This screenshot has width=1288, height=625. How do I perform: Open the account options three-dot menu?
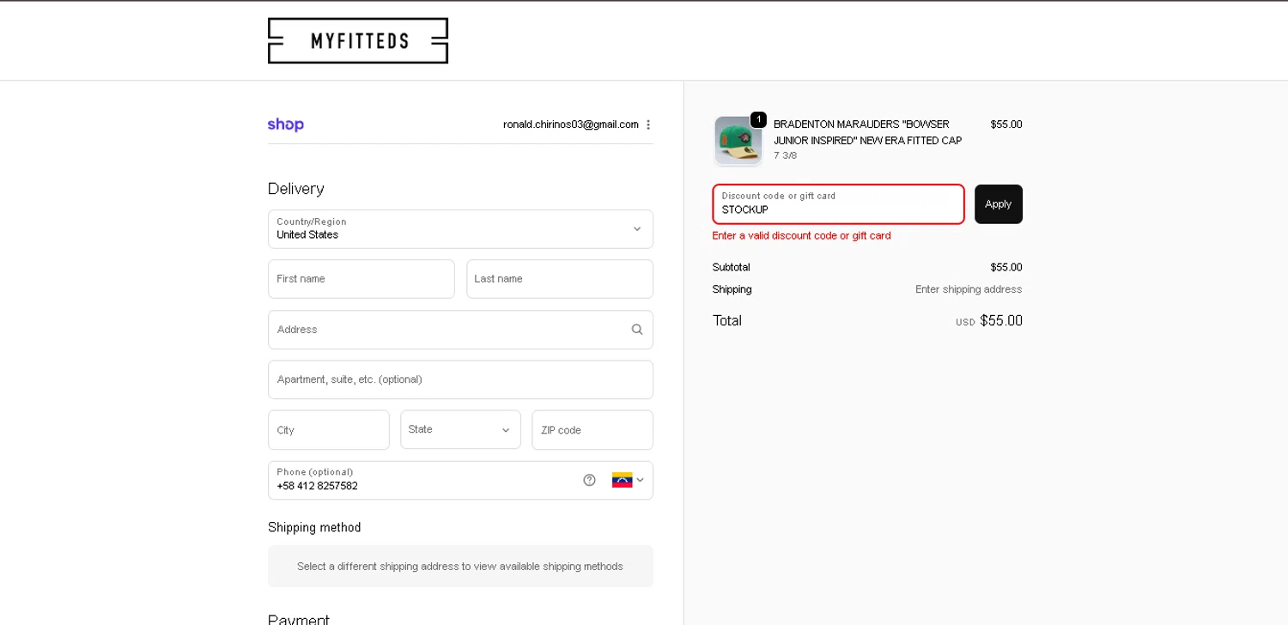point(648,124)
